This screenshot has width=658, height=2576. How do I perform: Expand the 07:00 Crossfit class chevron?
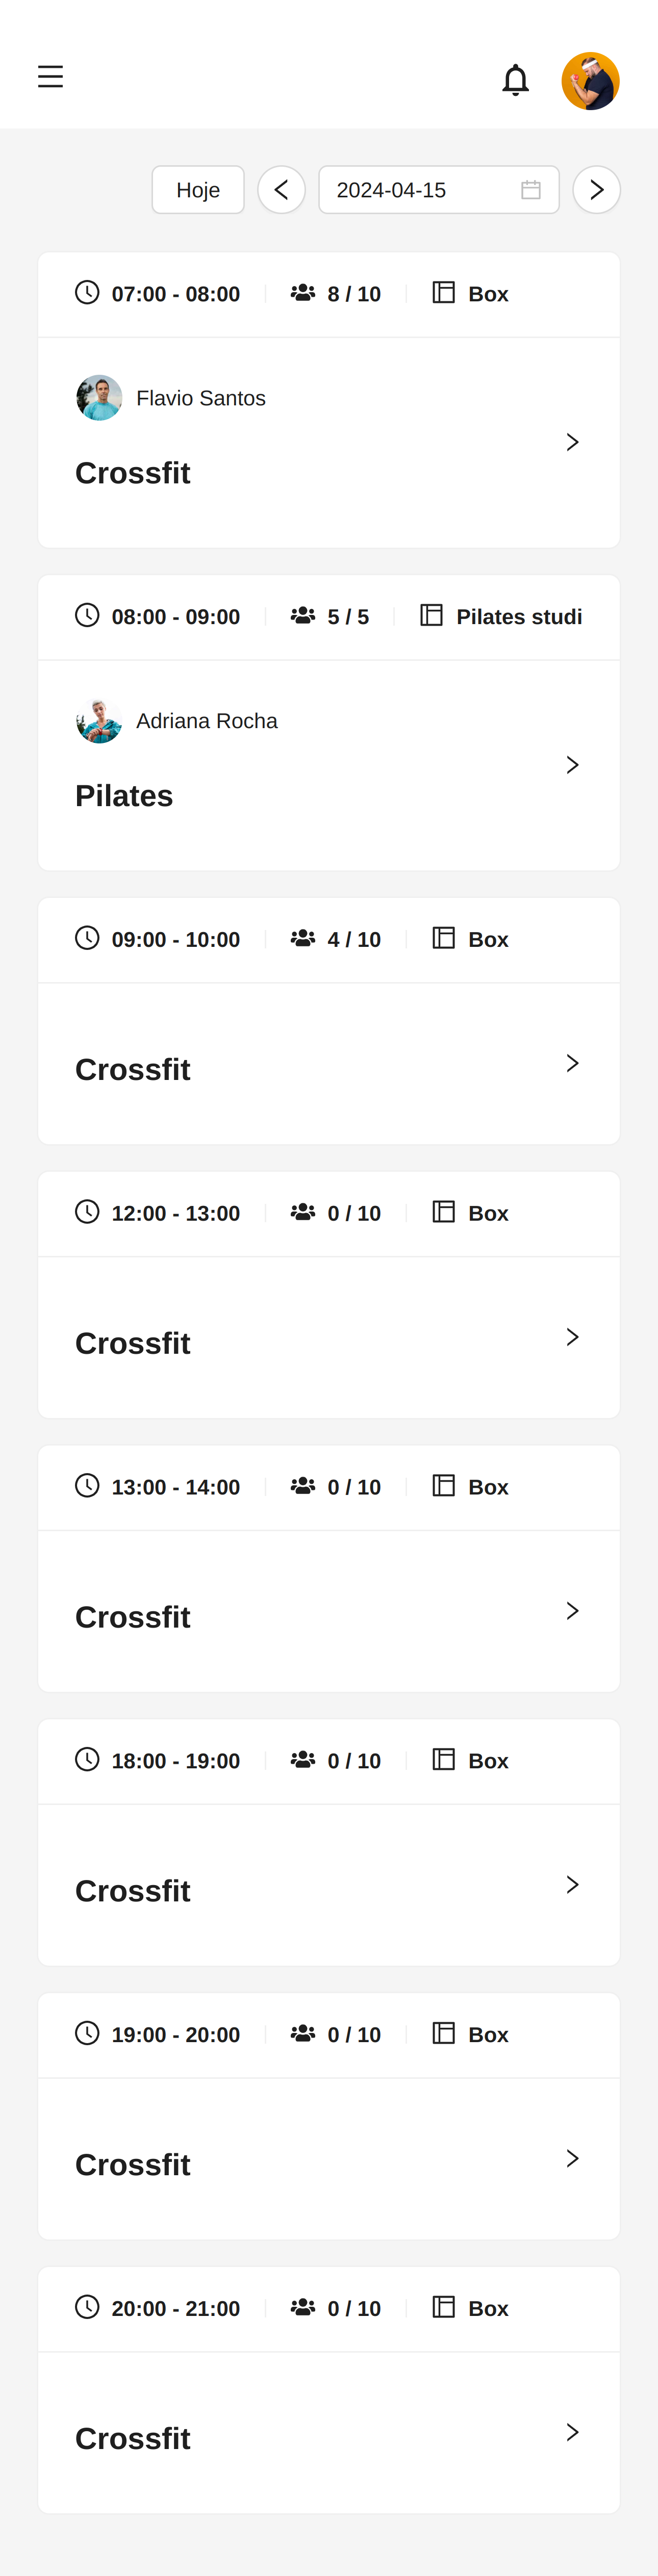pos(572,442)
